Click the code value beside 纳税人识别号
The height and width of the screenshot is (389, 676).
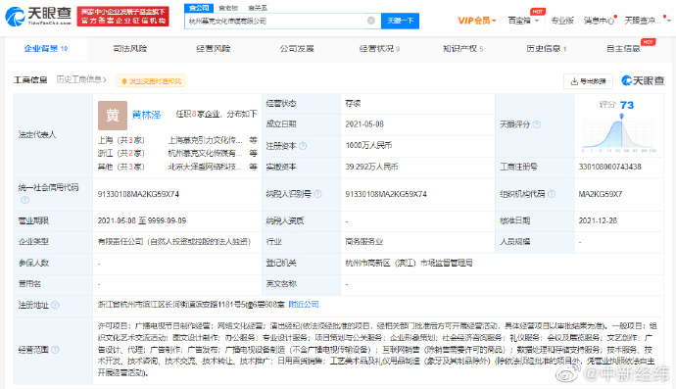[386, 194]
